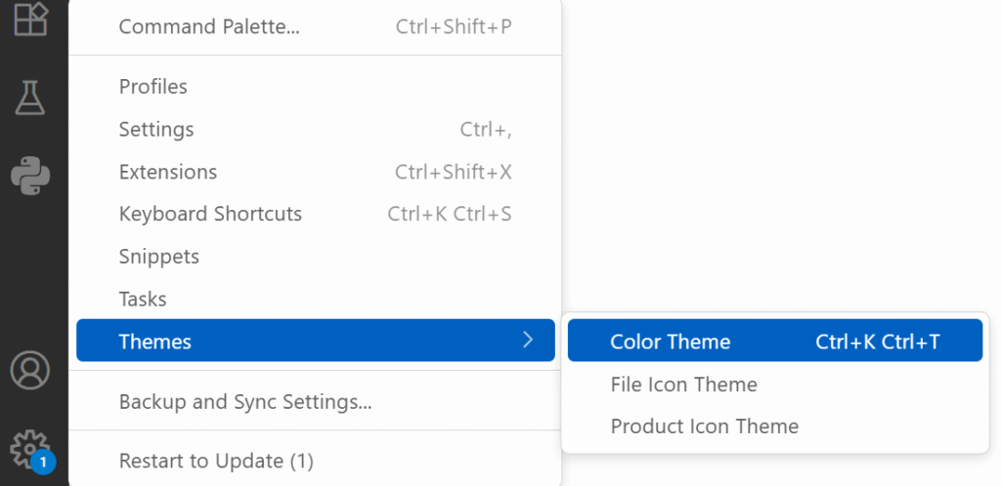This screenshot has width=1001, height=486.
Task: Click the Manage gear icon
Action: coord(27,448)
